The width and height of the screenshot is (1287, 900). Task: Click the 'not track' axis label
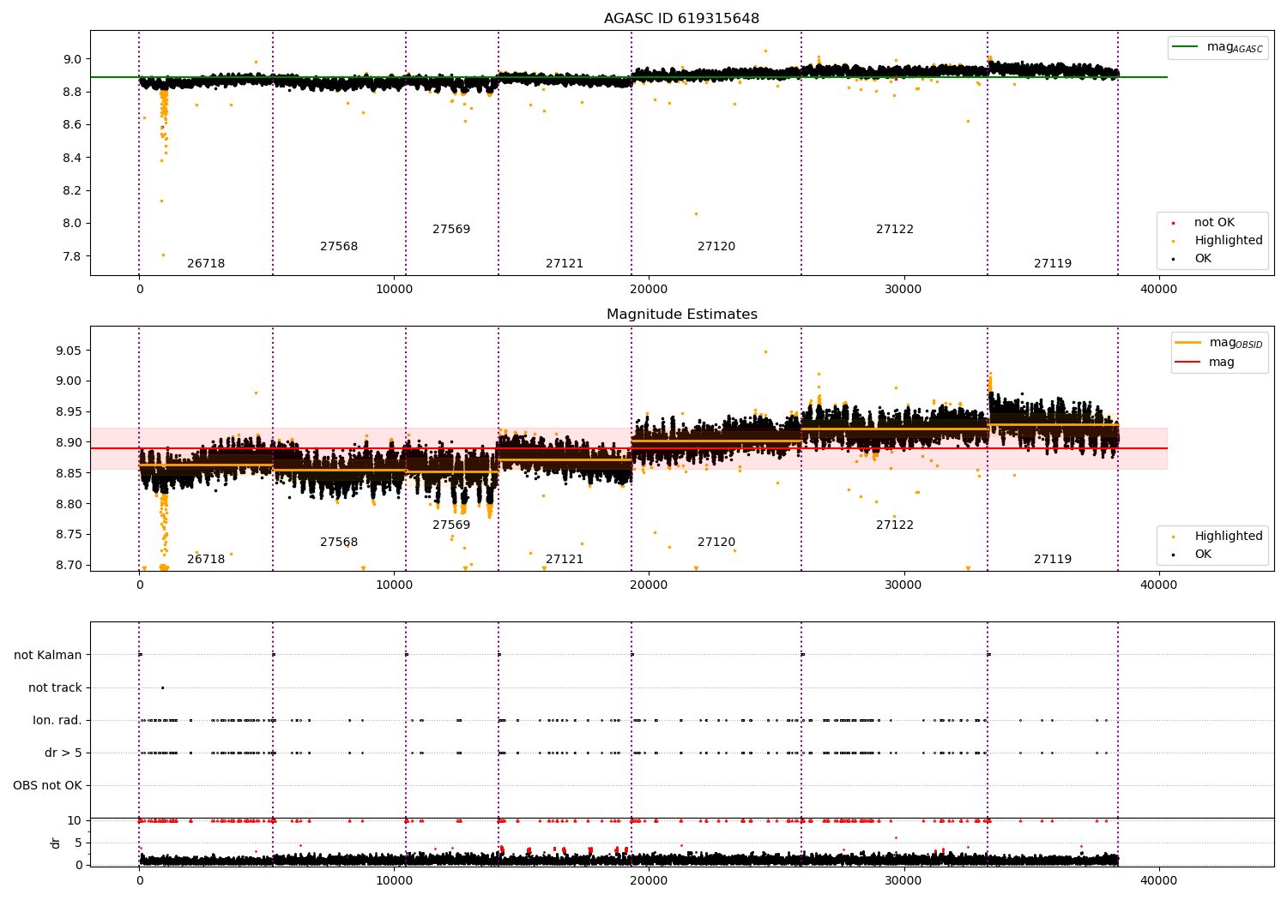[55, 687]
